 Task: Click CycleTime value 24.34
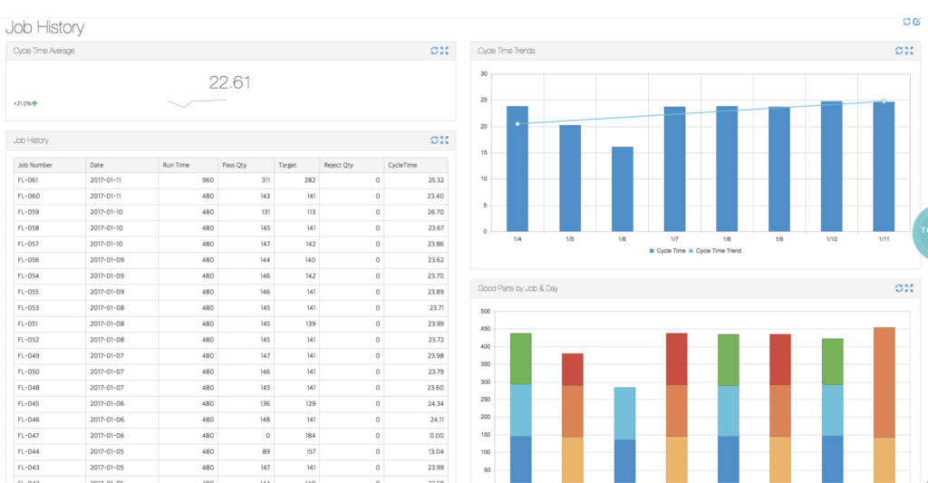436,403
